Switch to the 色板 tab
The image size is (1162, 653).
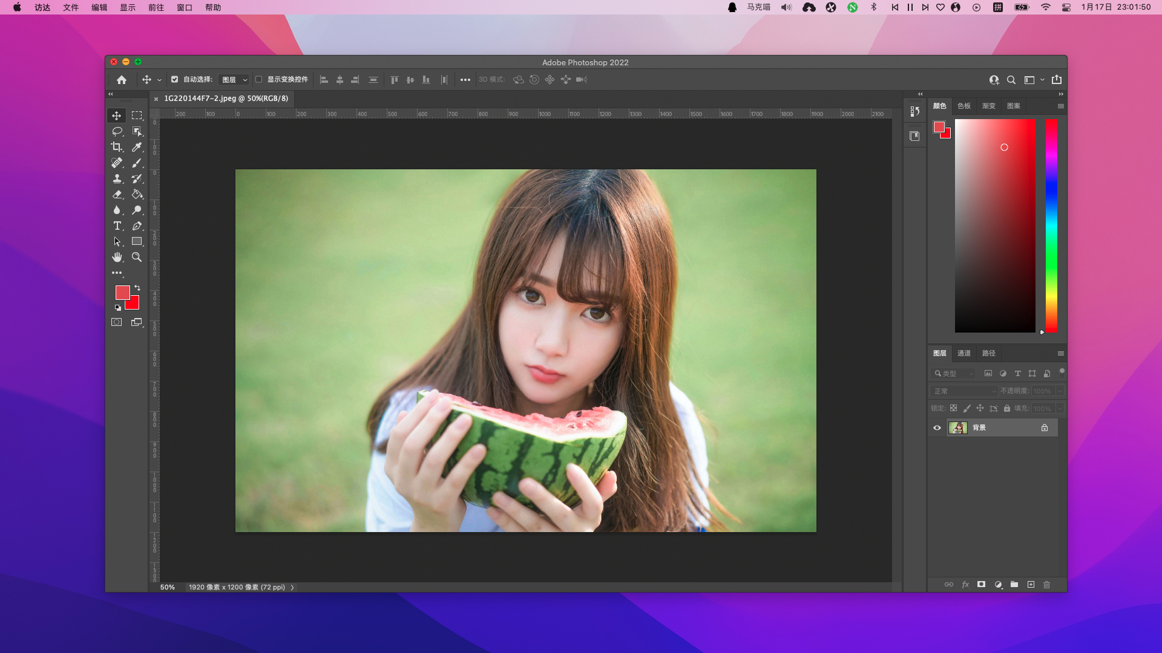tap(963, 106)
